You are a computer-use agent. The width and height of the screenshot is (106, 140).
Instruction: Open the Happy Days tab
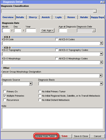[97, 17]
